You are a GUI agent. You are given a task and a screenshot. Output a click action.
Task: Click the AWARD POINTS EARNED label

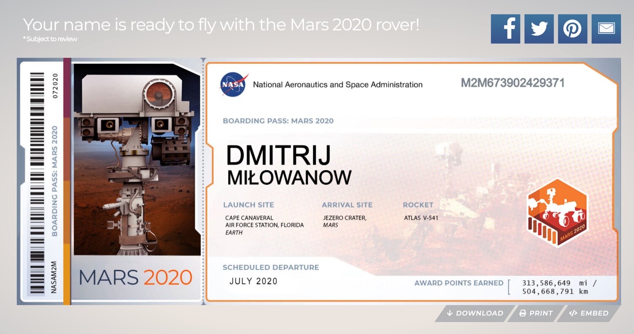(x=459, y=283)
